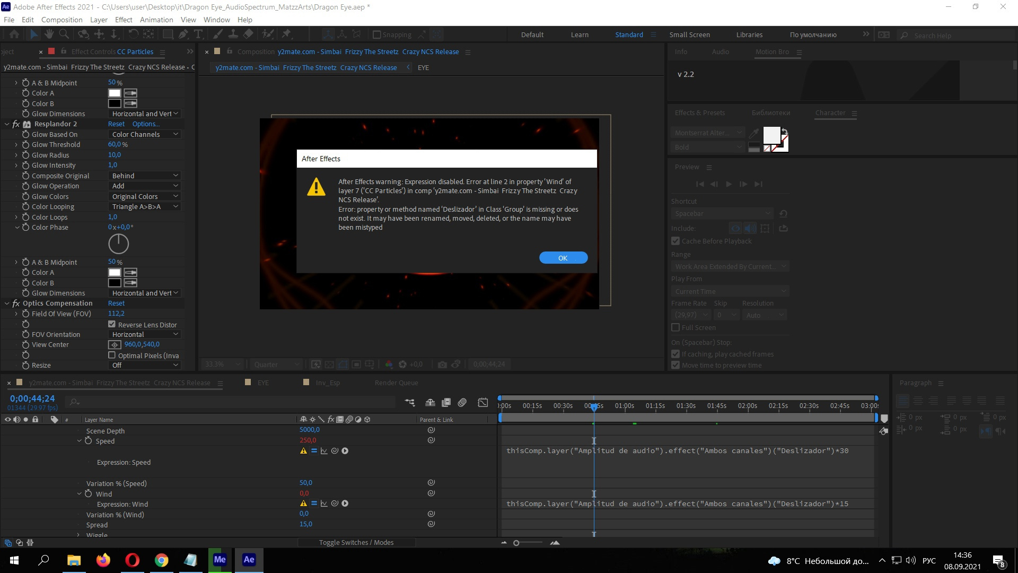This screenshot has width=1018, height=573.
Task: Select the Roto Brush tool
Action: click(x=268, y=34)
